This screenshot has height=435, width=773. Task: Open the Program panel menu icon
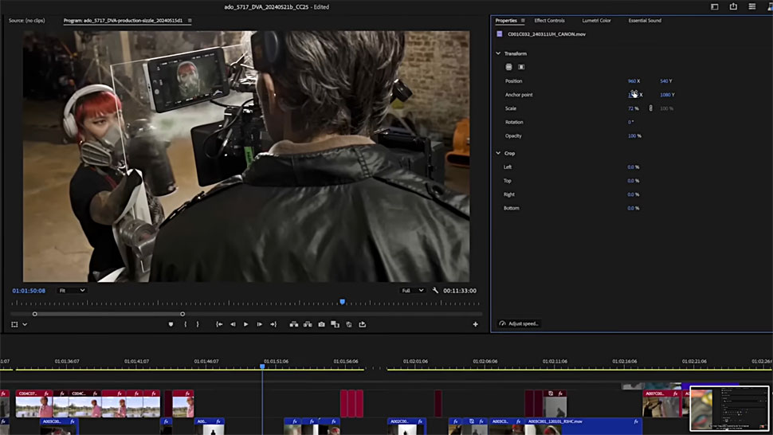[190, 21]
